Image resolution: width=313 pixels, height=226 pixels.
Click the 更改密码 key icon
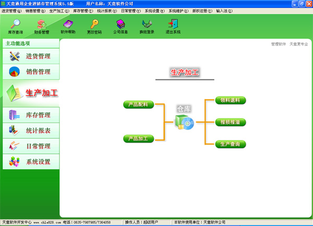pyautogui.click(x=94, y=26)
